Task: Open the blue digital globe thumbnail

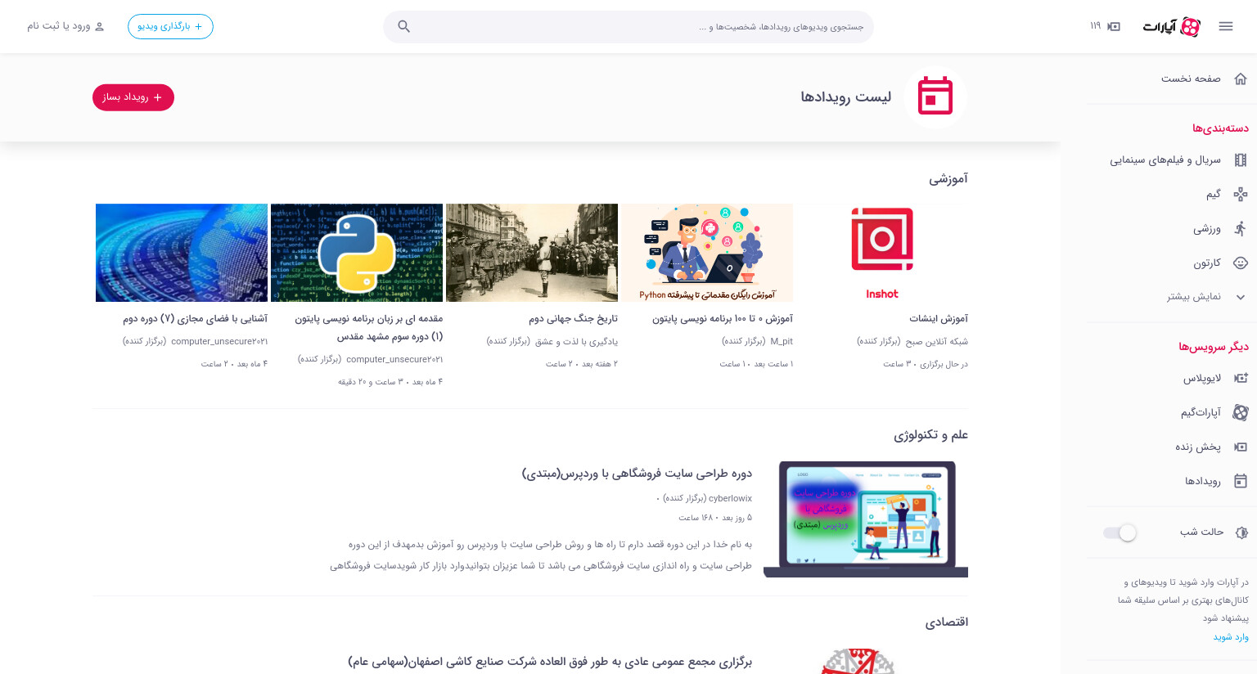Action: click(182, 253)
